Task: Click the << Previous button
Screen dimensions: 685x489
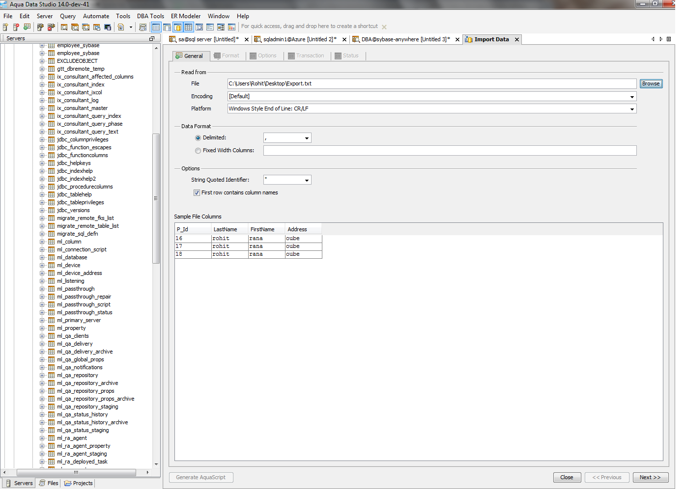Action: coord(607,477)
